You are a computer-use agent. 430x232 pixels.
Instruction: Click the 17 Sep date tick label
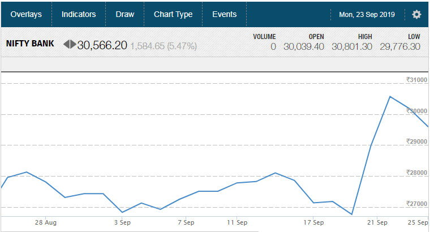click(x=313, y=222)
